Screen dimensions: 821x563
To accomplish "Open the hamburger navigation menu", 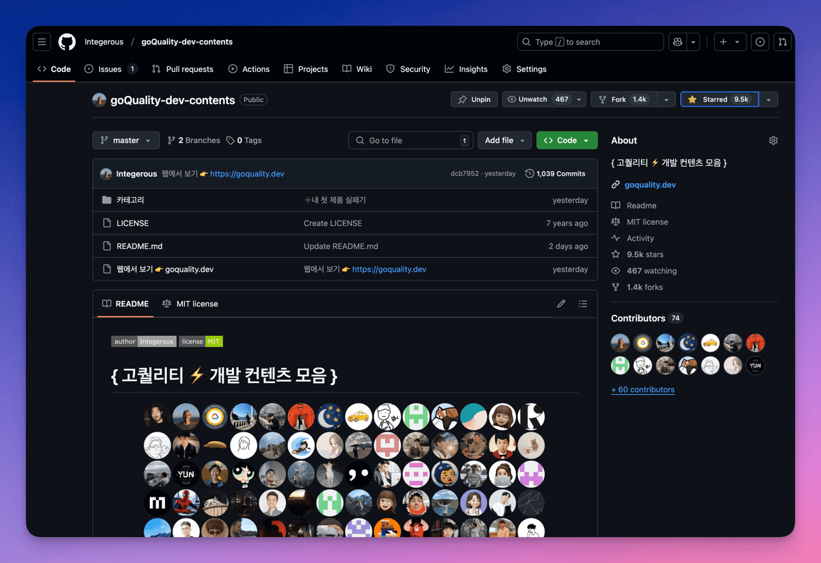I will [x=42, y=42].
